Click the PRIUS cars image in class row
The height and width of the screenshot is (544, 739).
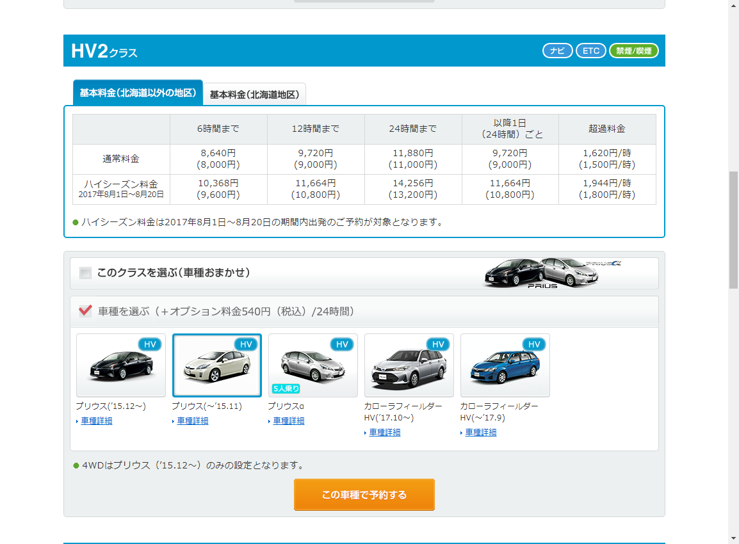click(553, 273)
